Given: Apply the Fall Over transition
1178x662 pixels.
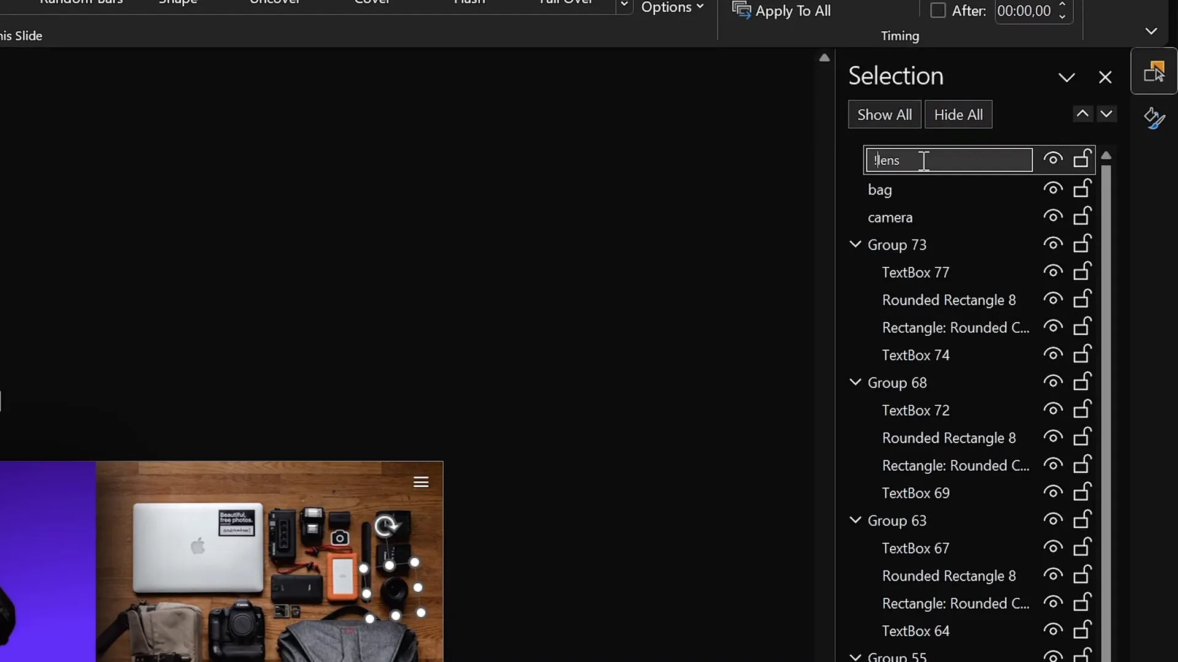Looking at the screenshot, I should [x=566, y=3].
